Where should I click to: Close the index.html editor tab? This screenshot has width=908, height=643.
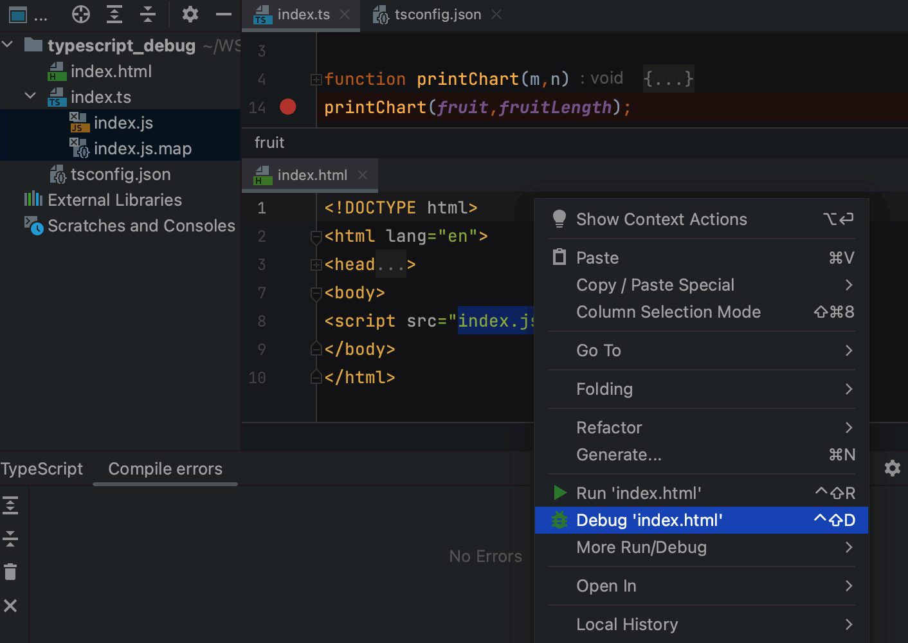[x=363, y=175]
